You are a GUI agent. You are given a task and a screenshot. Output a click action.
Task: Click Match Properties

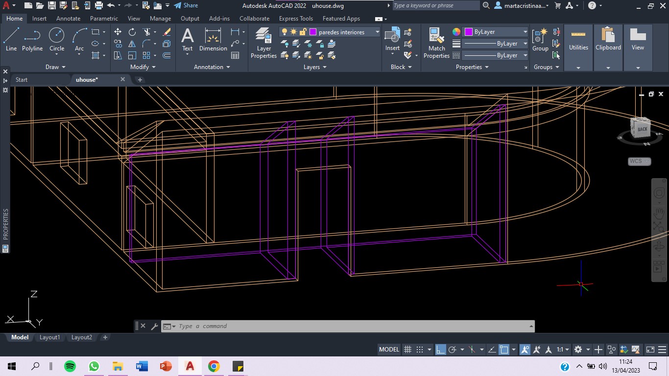click(x=436, y=43)
